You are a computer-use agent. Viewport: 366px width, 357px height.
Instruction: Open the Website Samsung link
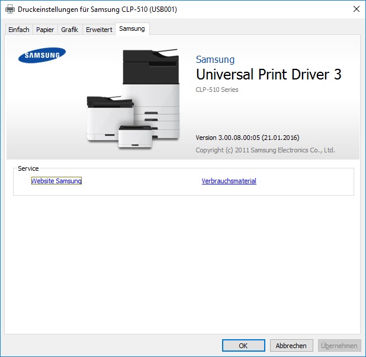[56, 181]
